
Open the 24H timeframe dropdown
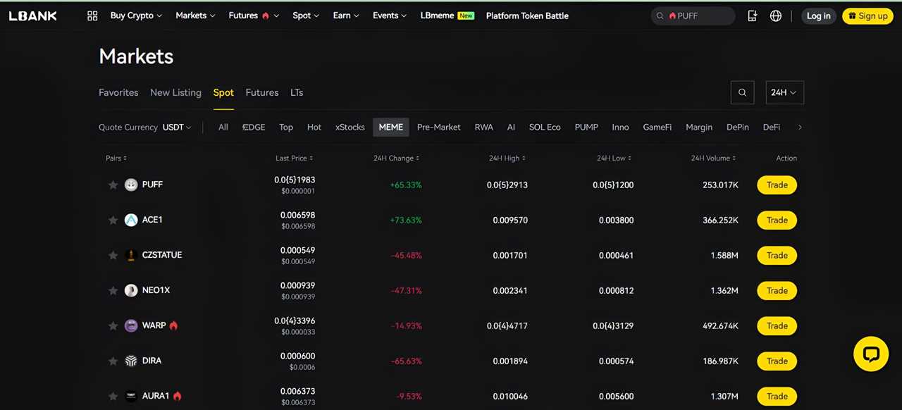click(784, 92)
